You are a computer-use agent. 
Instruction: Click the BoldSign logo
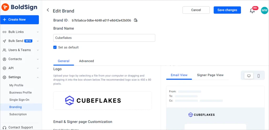[19, 7]
